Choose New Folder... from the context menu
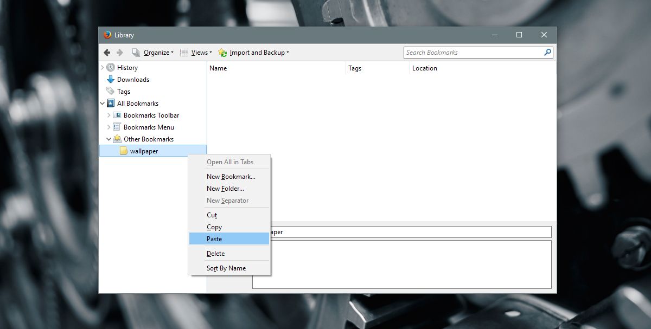 tap(229, 189)
